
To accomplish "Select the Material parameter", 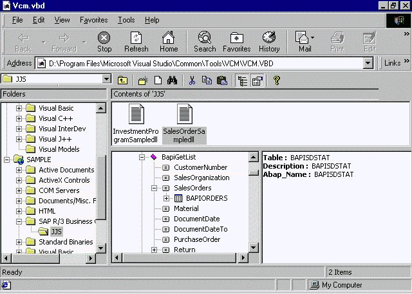I will click(x=186, y=208).
